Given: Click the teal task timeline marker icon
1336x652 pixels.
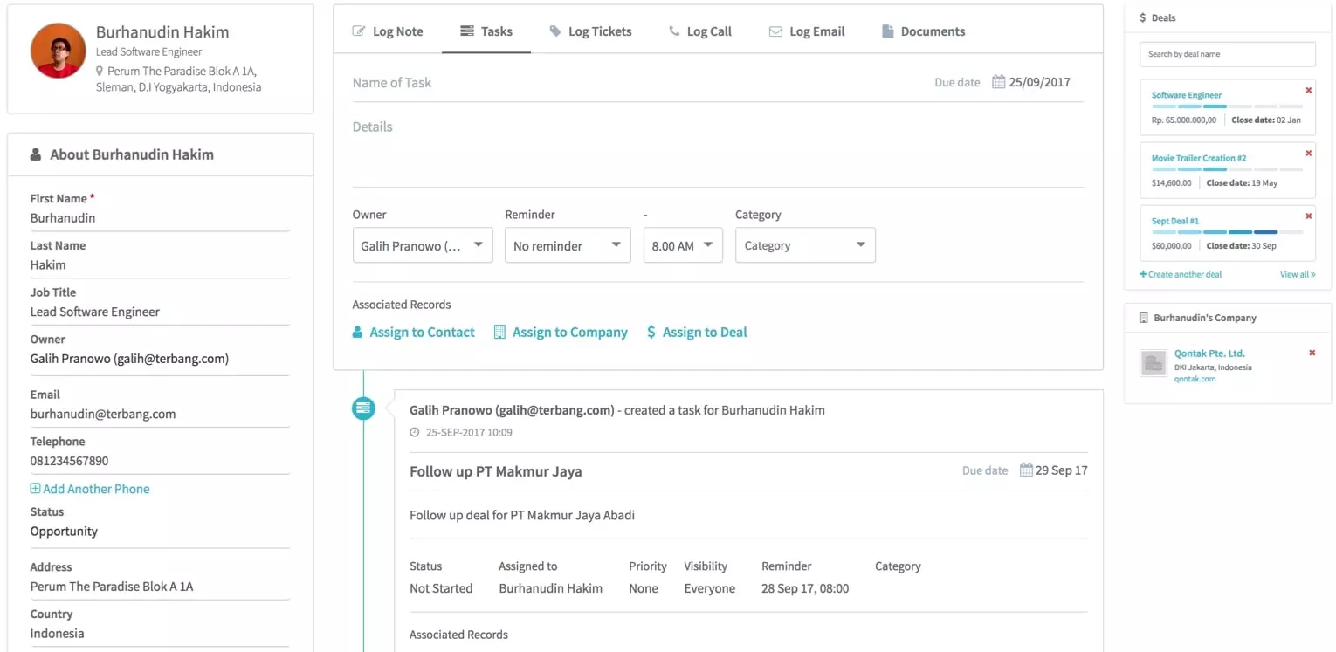Looking at the screenshot, I should [x=363, y=408].
